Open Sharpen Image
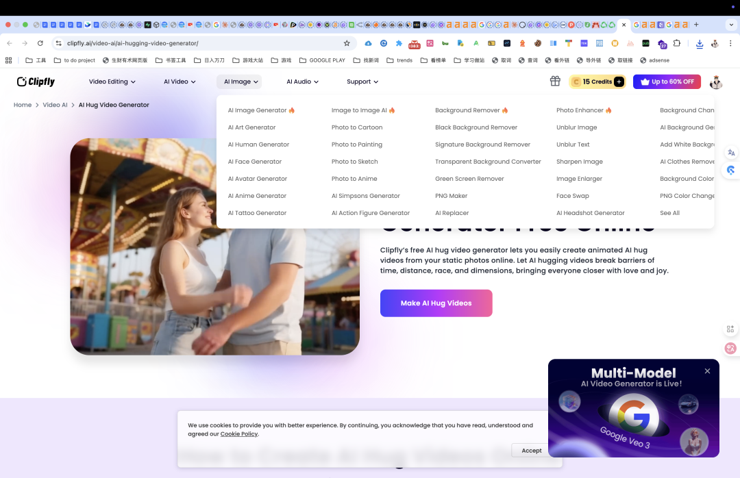The height and width of the screenshot is (478, 740). click(579, 162)
